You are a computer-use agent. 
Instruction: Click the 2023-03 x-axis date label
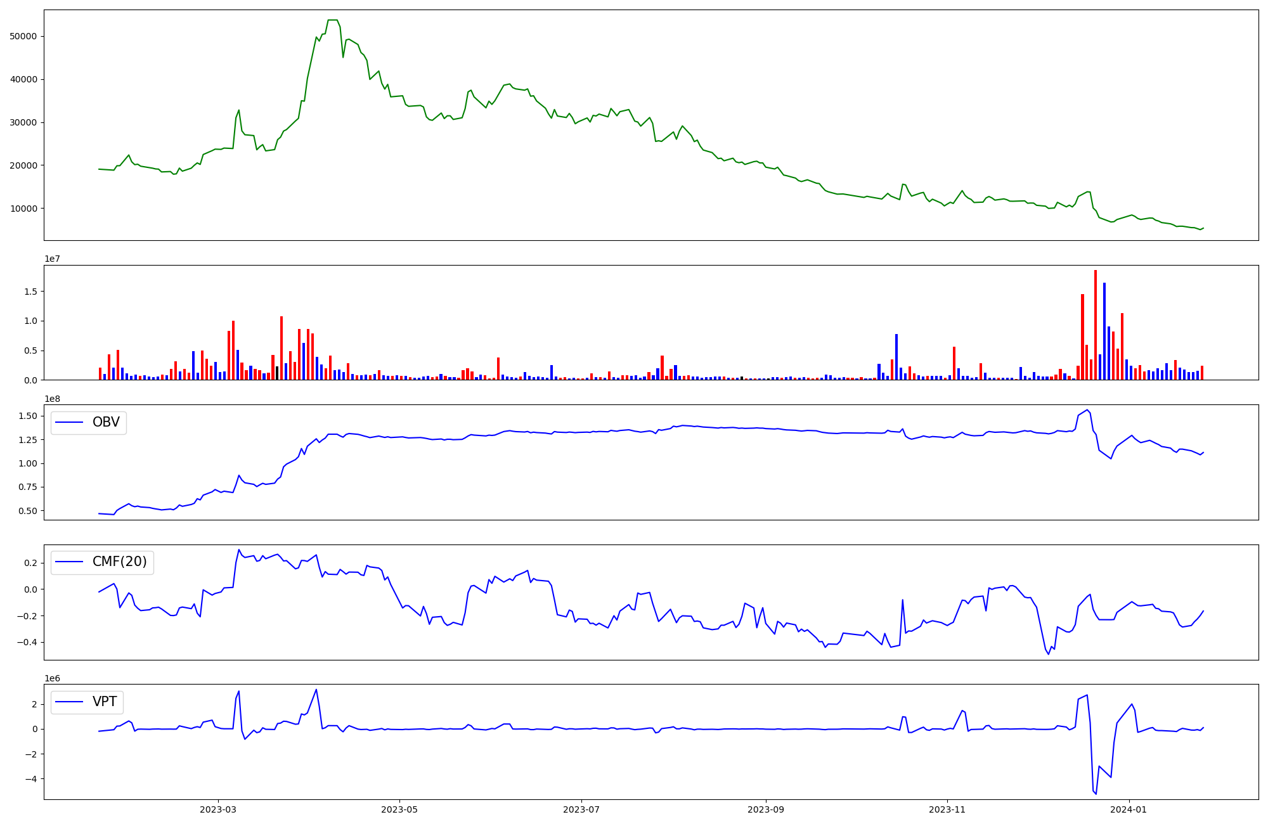point(218,809)
